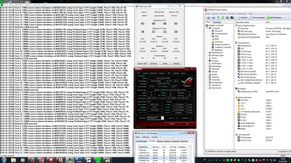Switch to Task Manager taskbar icon
This screenshot has height=163, width=291.
click(x=70, y=160)
